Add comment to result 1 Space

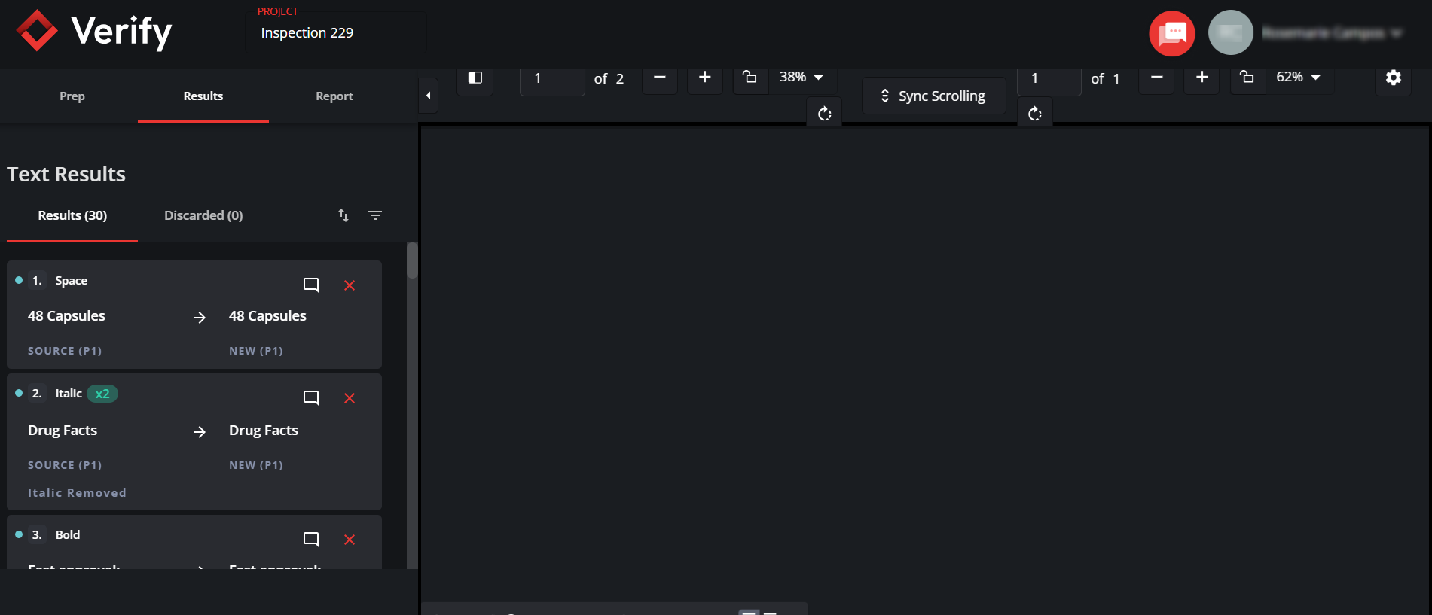coord(310,285)
